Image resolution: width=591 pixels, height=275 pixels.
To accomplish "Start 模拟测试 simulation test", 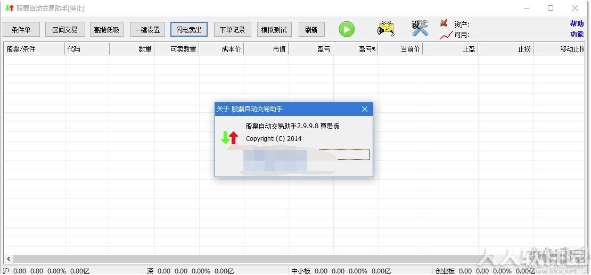I will pos(274,29).
